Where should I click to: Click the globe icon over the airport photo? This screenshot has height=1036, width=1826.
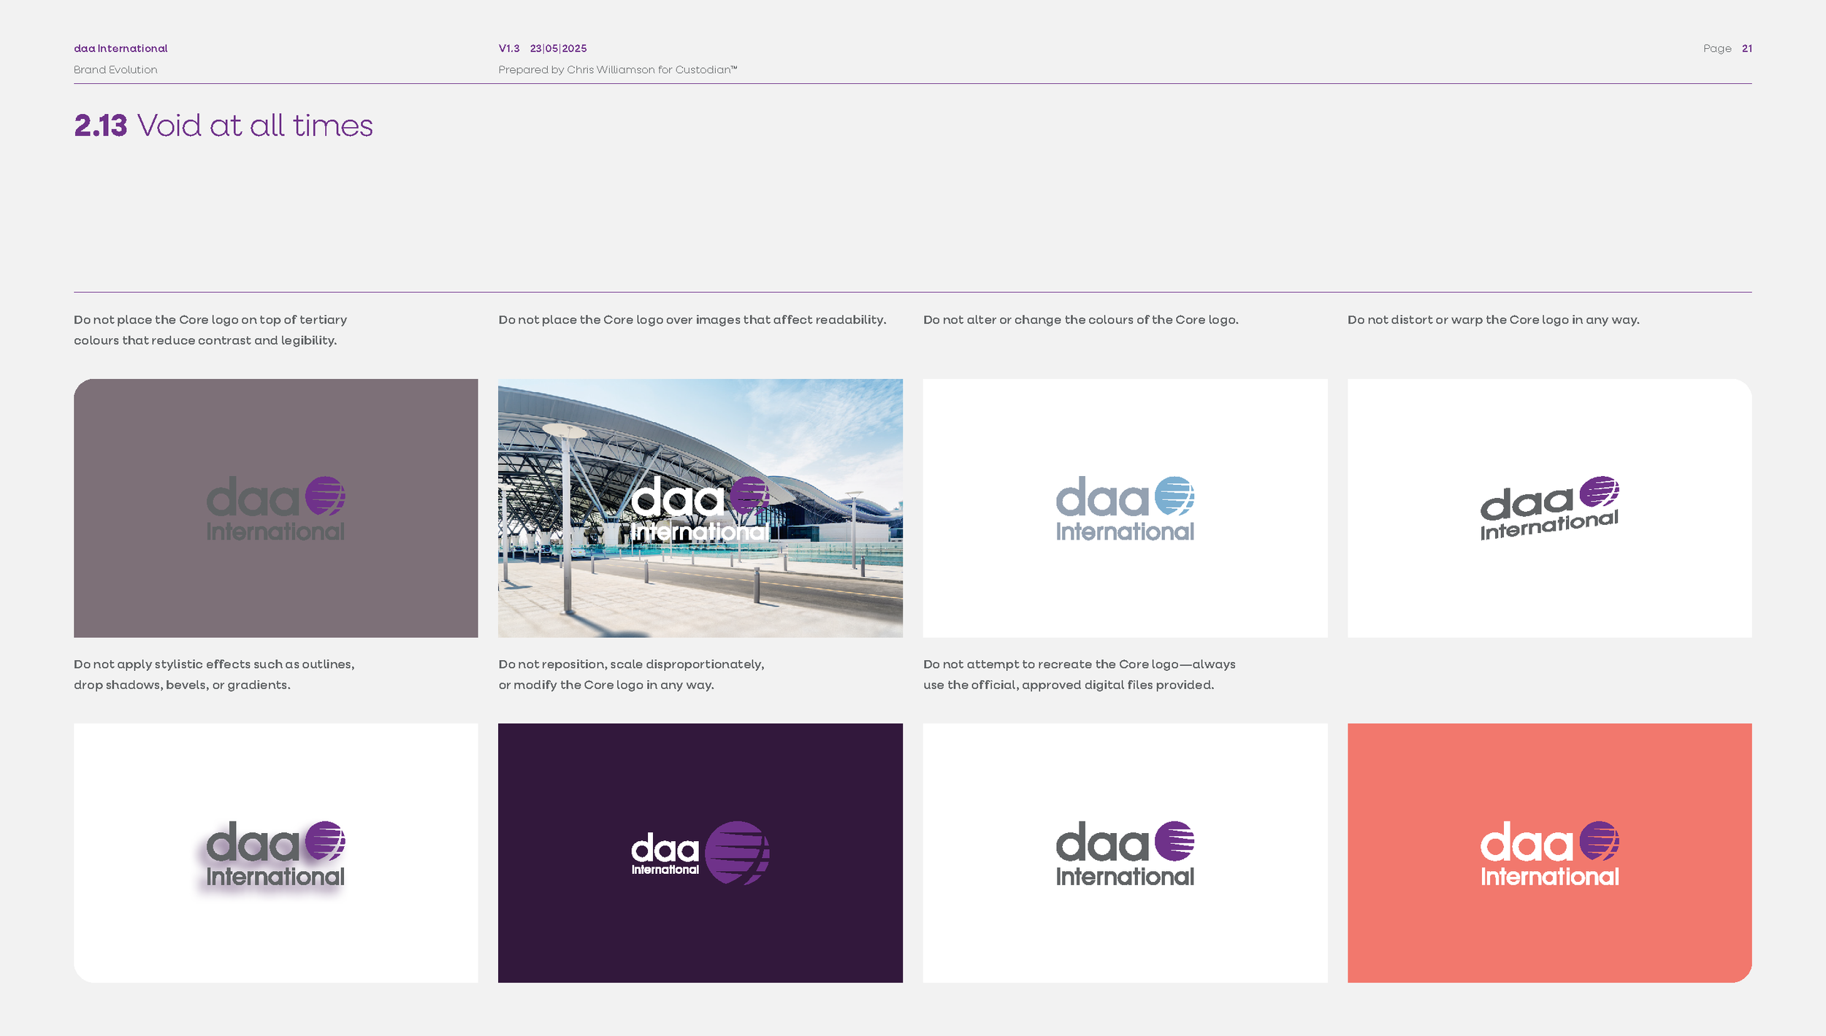coord(749,496)
